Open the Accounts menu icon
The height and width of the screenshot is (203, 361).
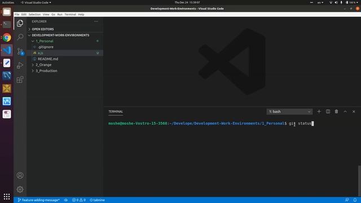pyautogui.click(x=20, y=175)
